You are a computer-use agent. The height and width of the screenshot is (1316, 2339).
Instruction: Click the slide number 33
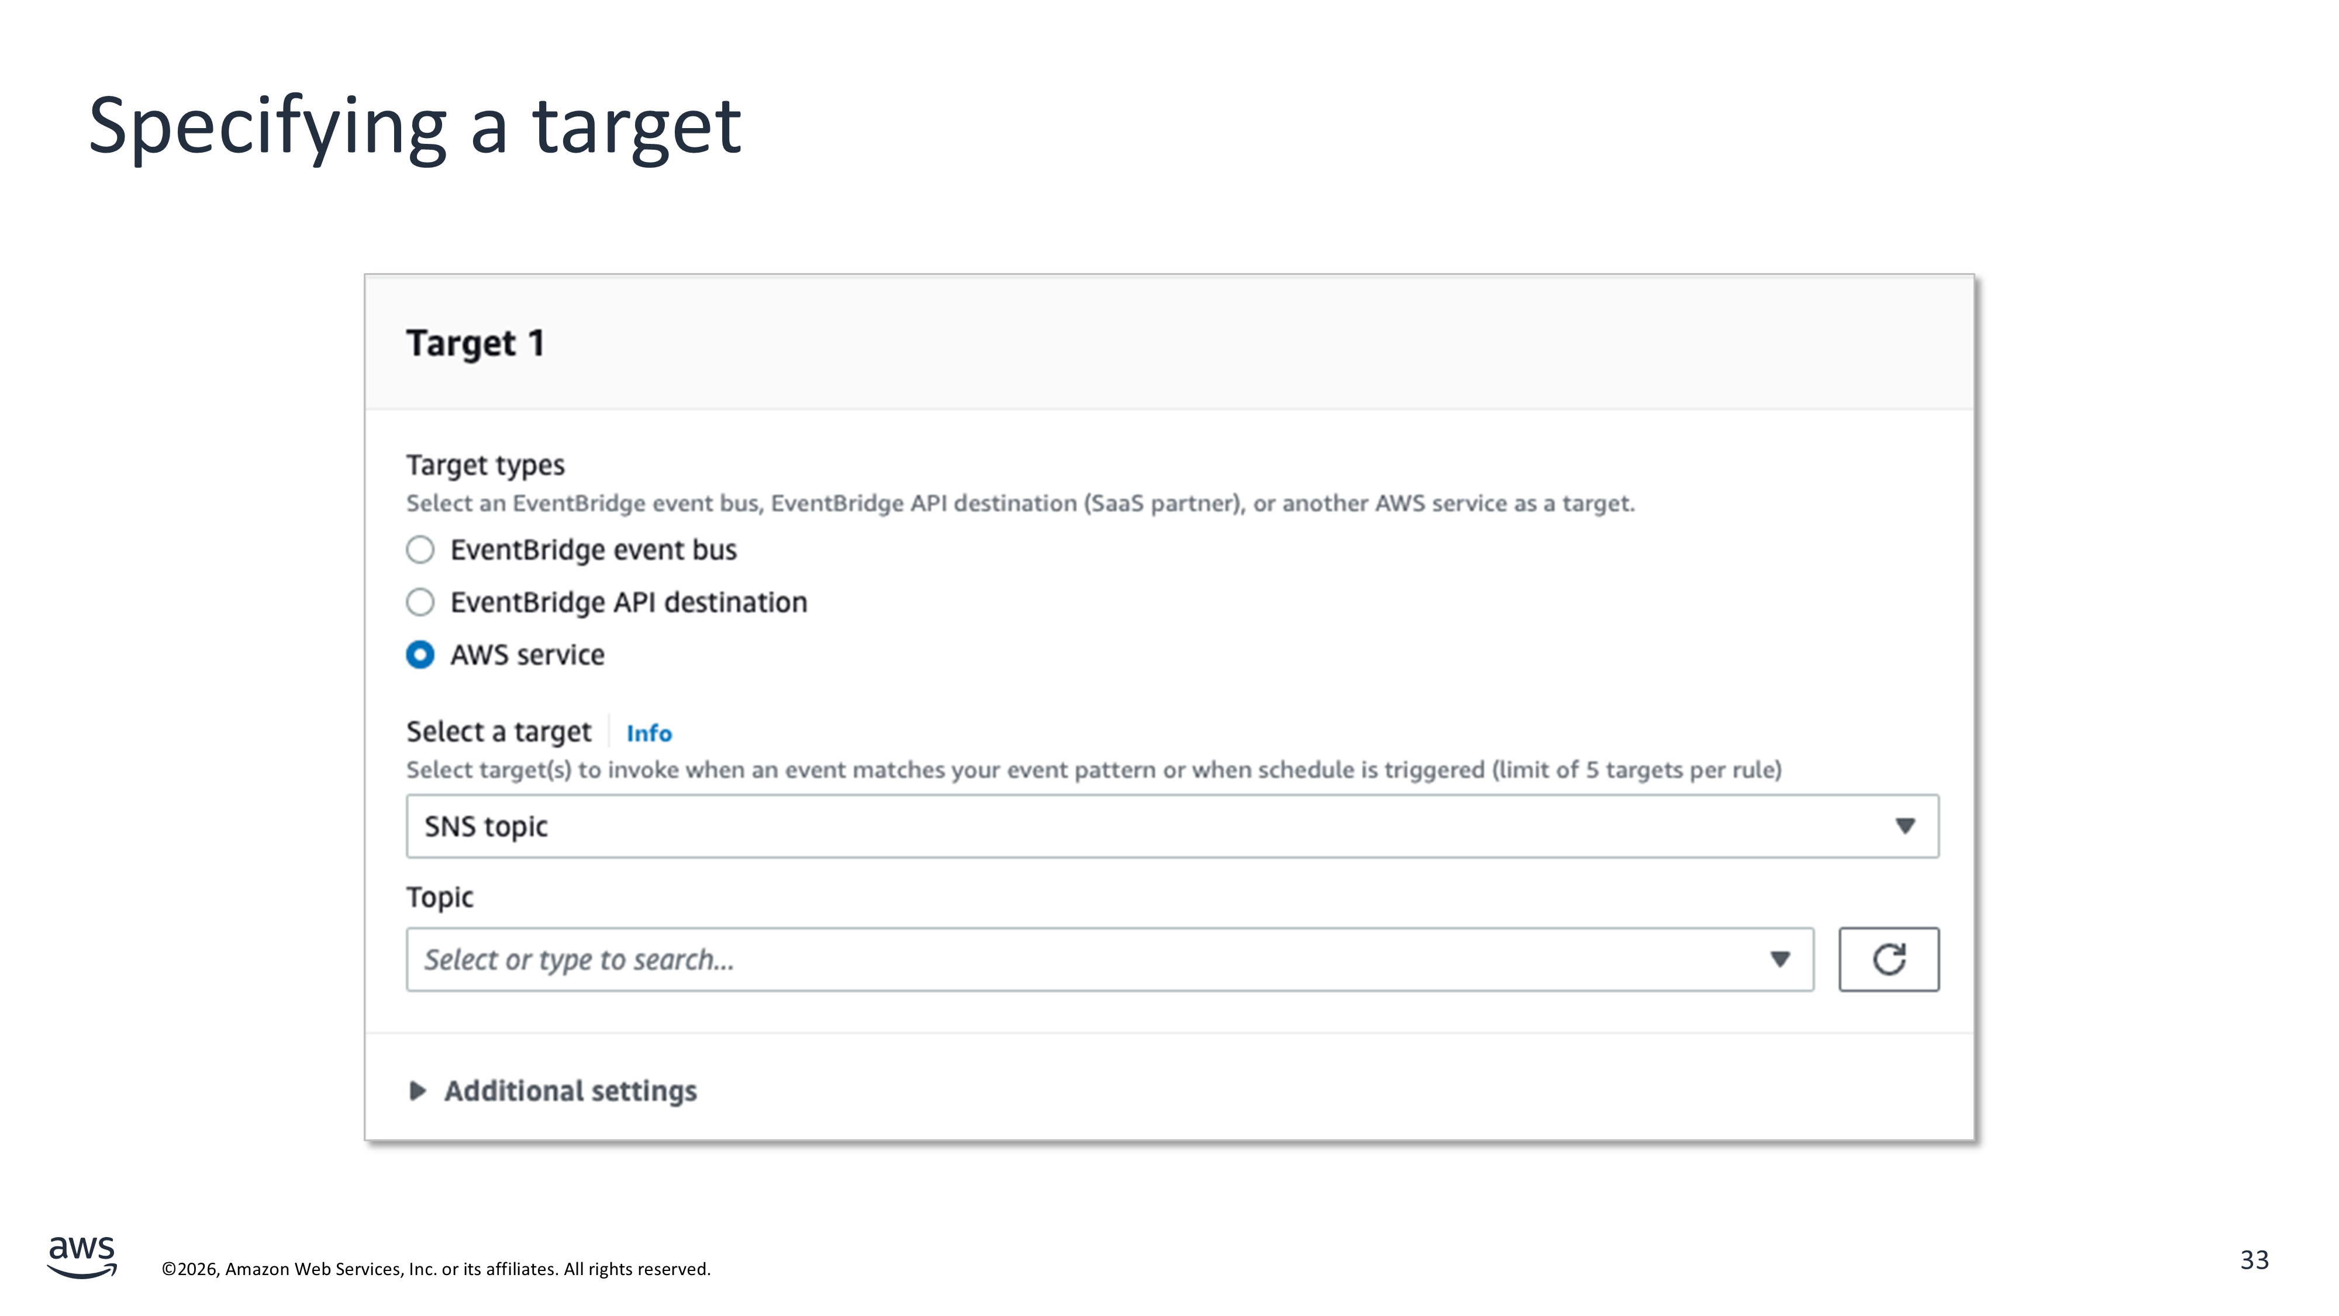(2254, 1260)
